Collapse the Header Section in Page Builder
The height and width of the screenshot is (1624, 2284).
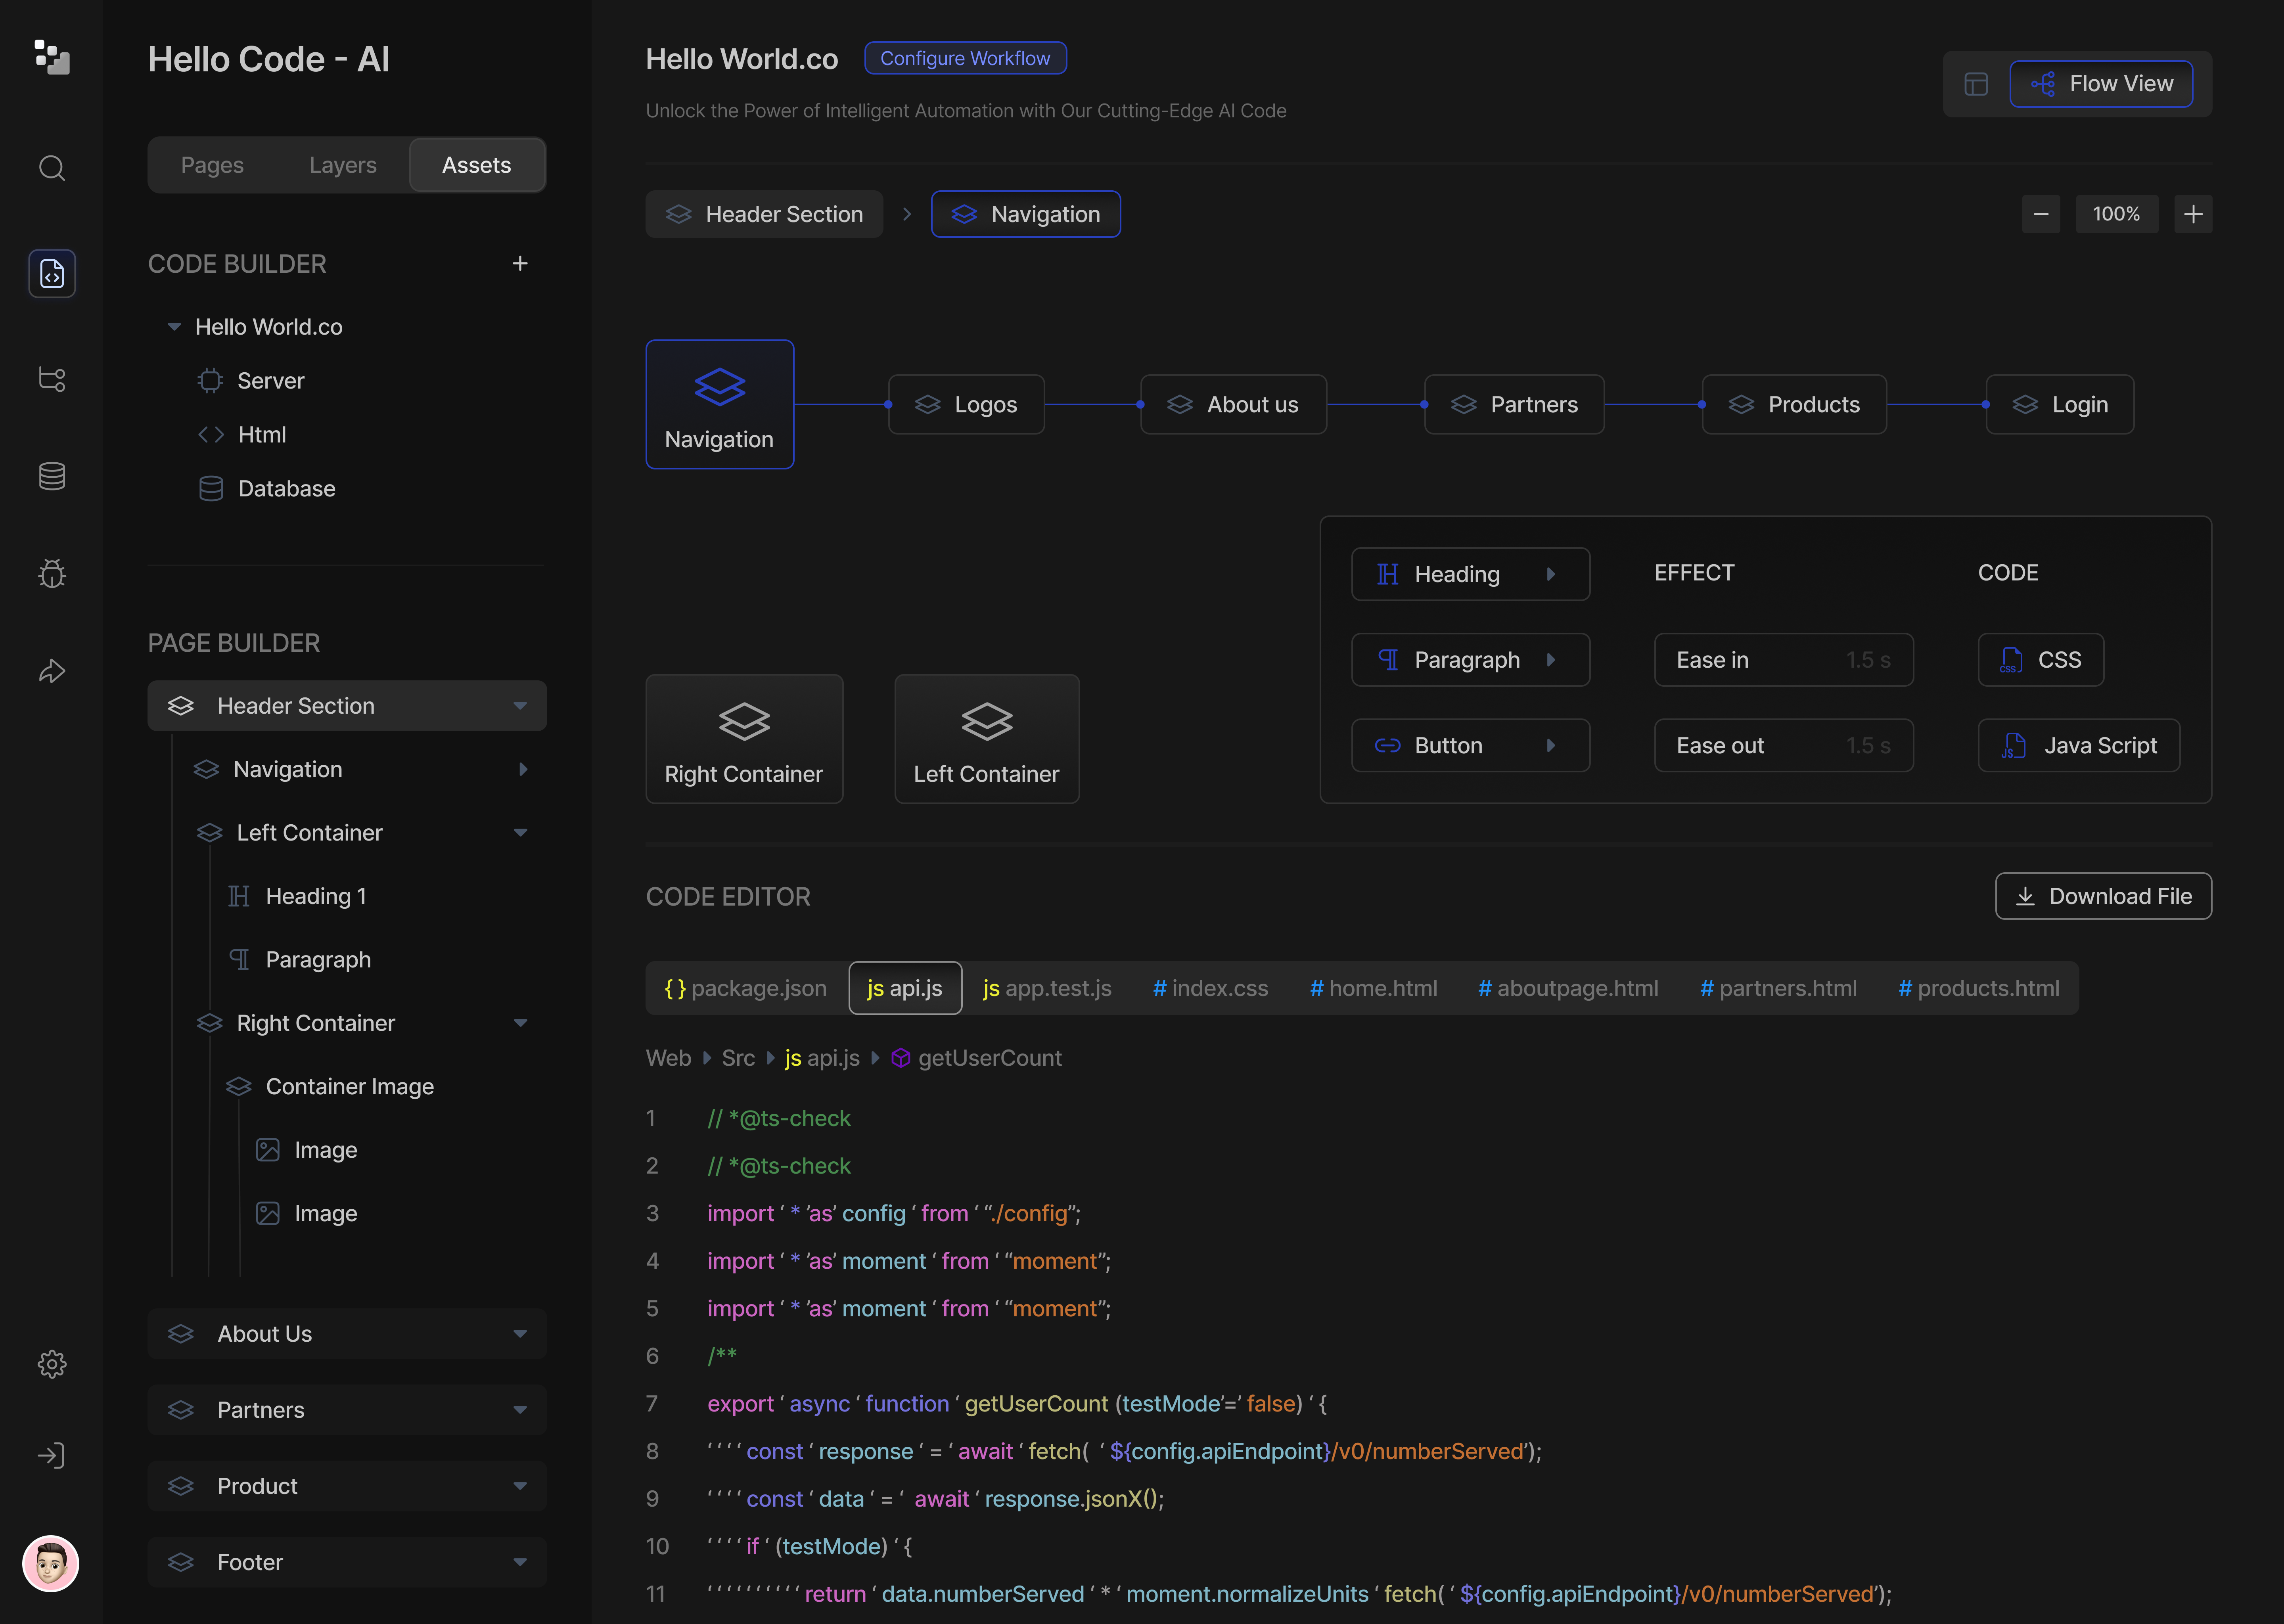coord(520,705)
